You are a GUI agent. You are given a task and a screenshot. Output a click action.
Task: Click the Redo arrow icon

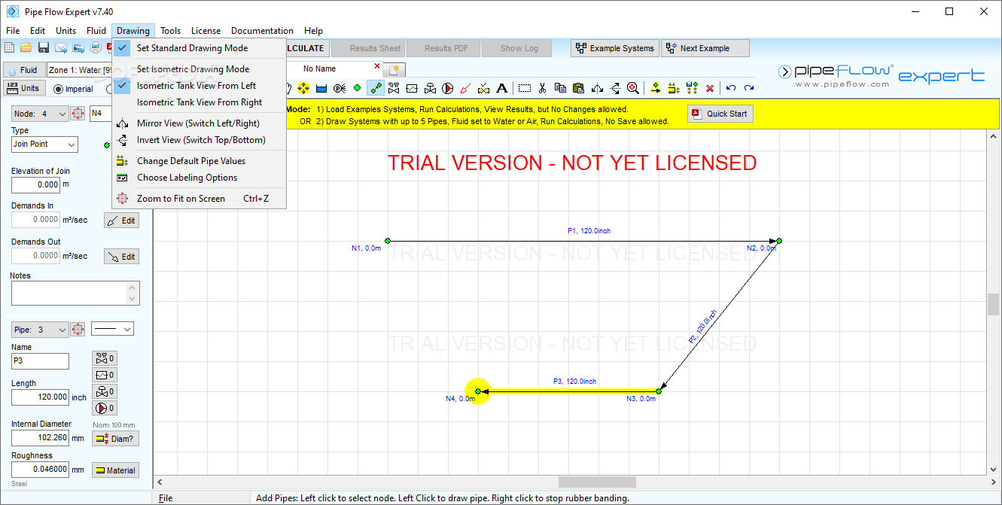(749, 88)
